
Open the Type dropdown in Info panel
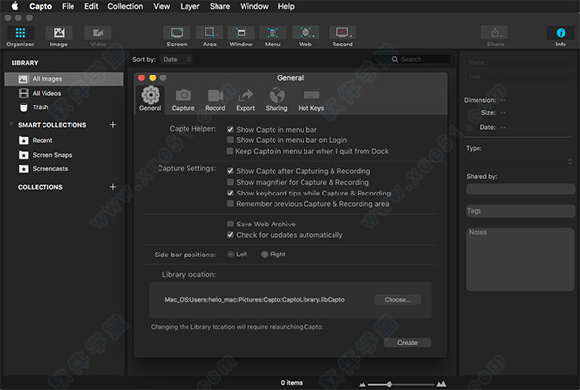520,161
